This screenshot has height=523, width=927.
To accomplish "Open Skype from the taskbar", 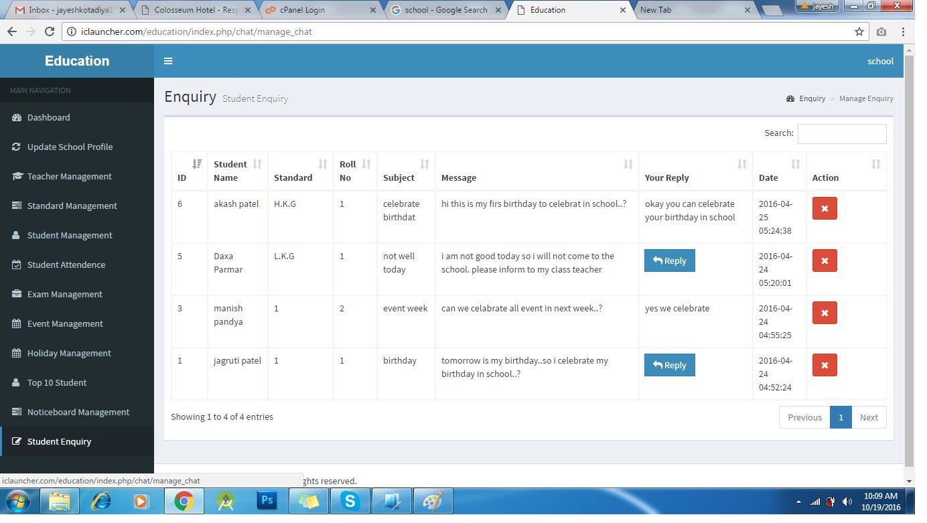I will [350, 501].
